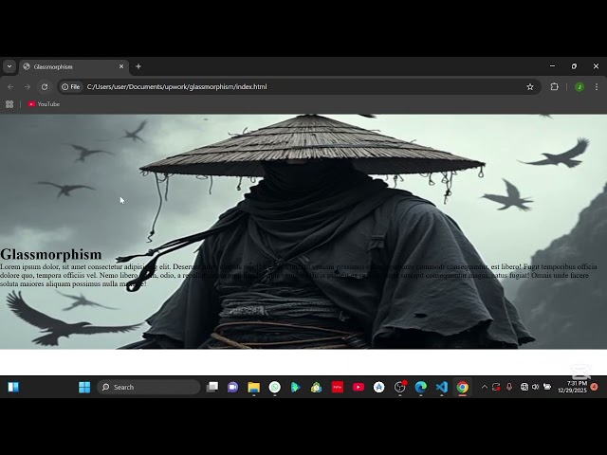Open Task View on the taskbar
The width and height of the screenshot is (607, 455).
click(x=212, y=387)
